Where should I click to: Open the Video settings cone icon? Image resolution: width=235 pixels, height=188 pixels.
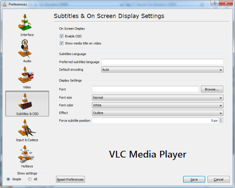pyautogui.click(x=26, y=75)
